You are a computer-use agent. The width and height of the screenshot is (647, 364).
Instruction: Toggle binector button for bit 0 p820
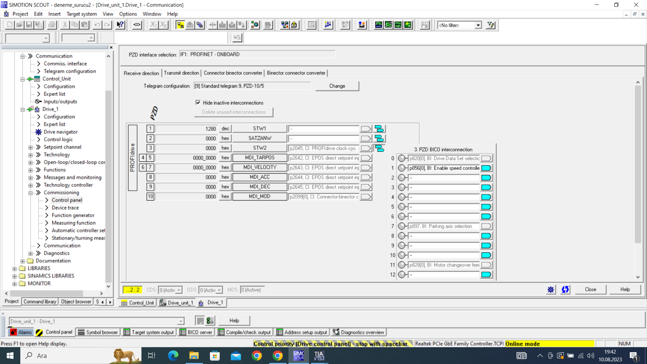(486, 158)
